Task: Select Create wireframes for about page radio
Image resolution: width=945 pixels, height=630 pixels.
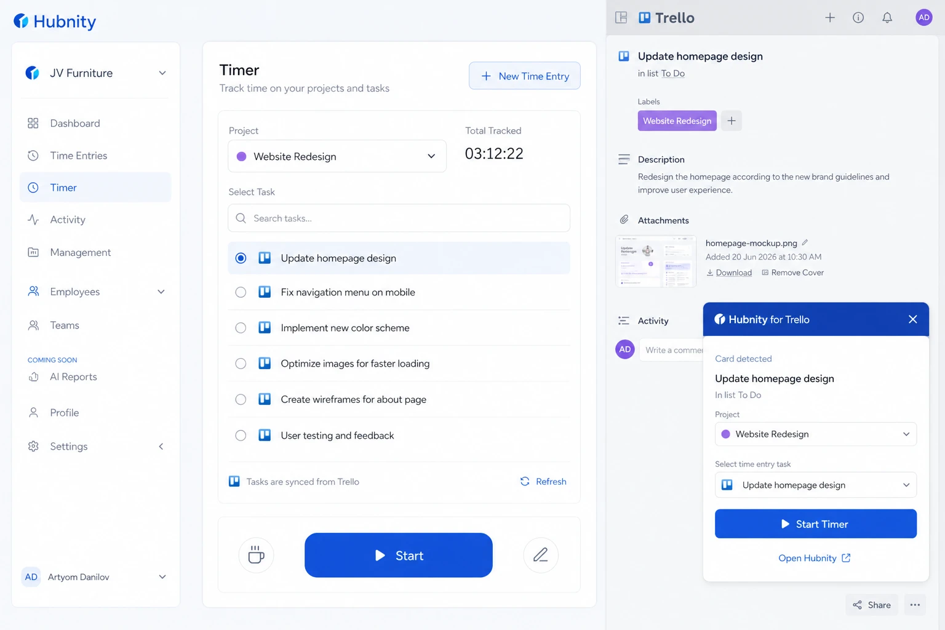Action: pyautogui.click(x=241, y=399)
